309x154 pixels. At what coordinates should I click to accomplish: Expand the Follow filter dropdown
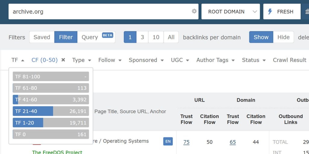click(110, 60)
